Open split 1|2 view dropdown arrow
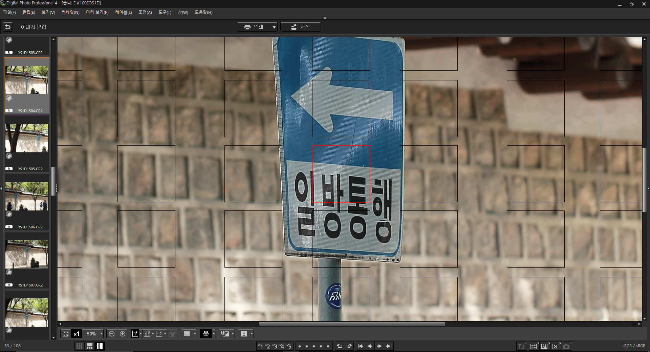 click(x=165, y=334)
